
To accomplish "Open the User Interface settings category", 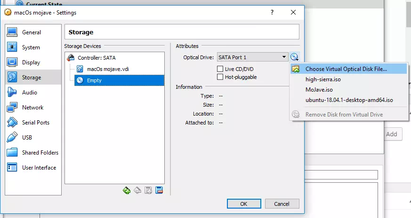I will pos(33,167).
